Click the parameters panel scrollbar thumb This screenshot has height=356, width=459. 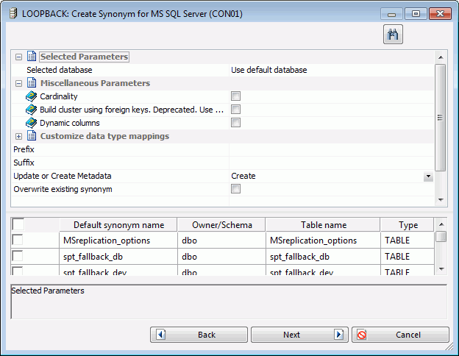(x=440, y=118)
